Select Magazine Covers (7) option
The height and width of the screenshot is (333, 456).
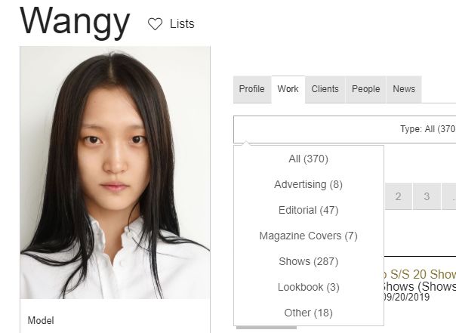point(308,236)
